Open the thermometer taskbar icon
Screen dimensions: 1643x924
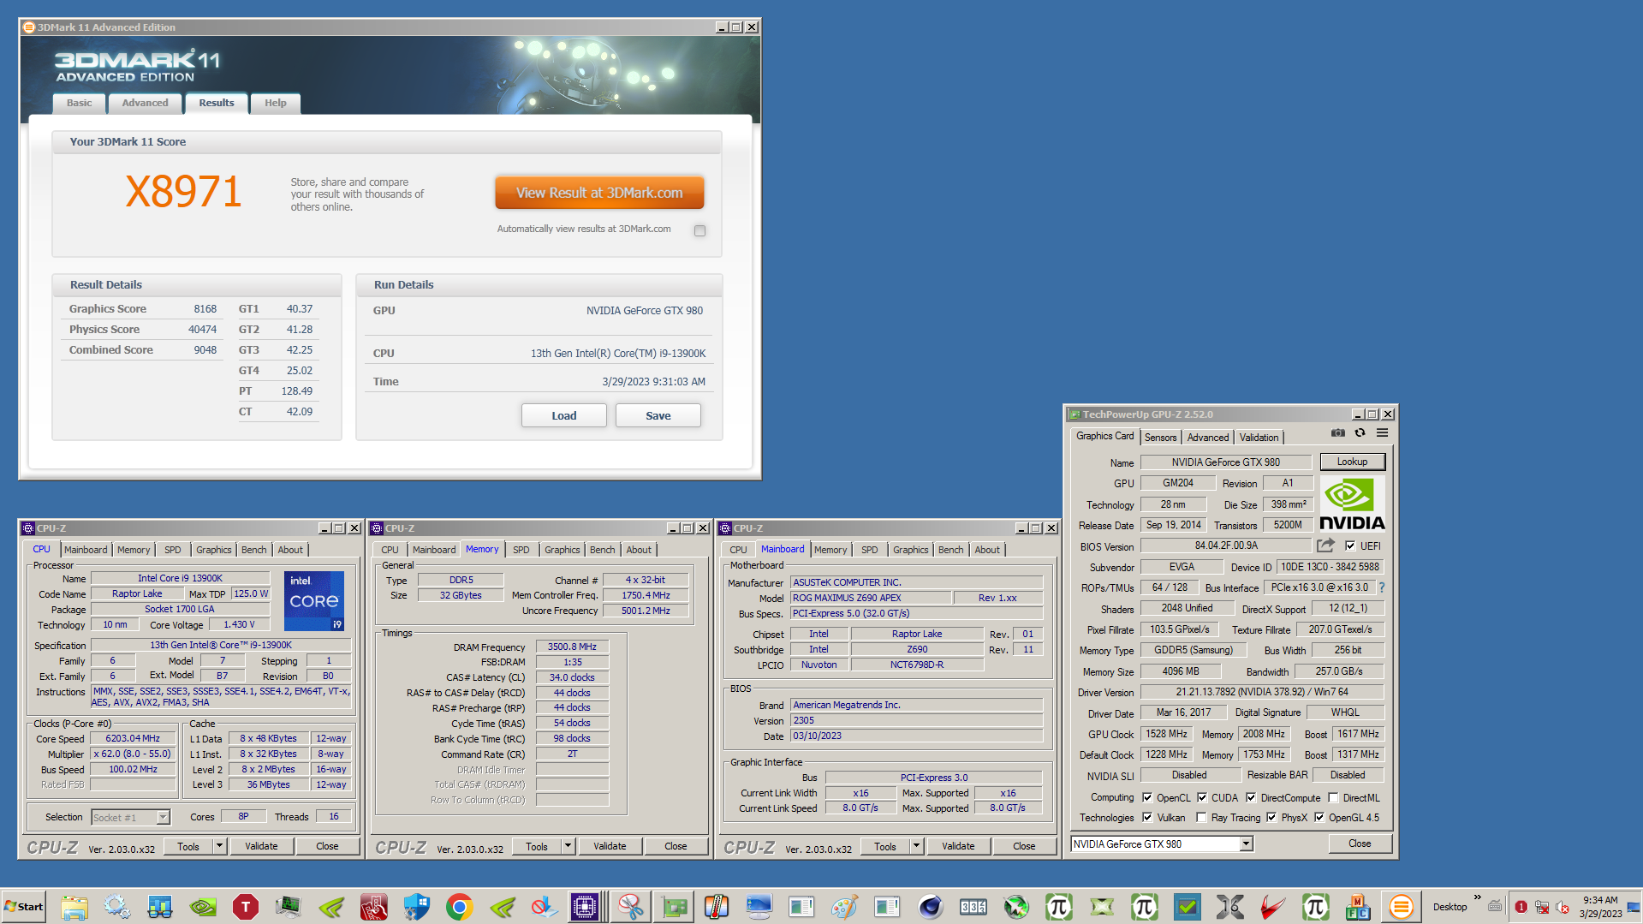(x=717, y=907)
